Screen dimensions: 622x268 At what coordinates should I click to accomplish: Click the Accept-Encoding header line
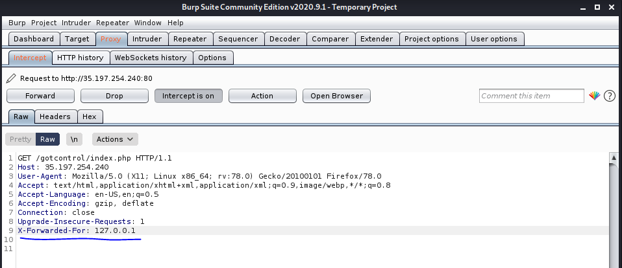click(86, 203)
